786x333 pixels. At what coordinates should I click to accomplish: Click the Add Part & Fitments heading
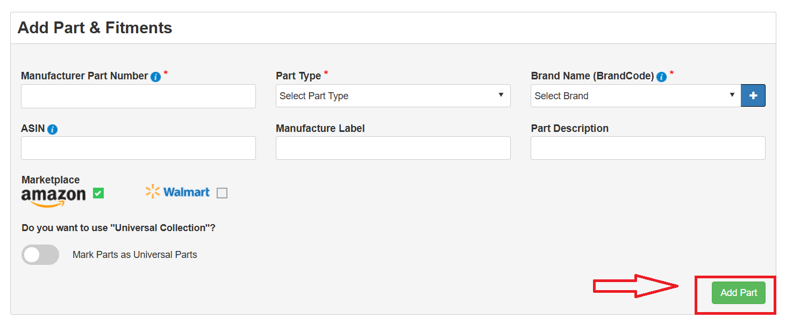(95, 28)
